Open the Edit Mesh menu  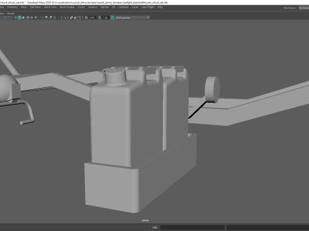35,7
